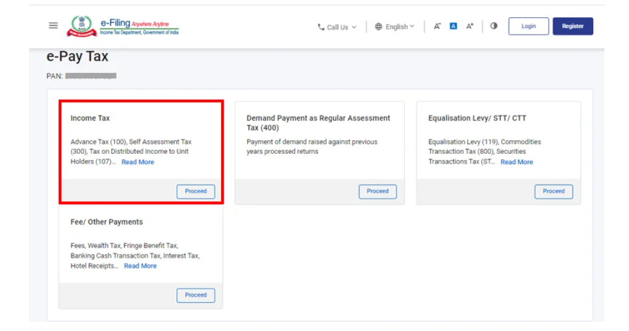Viewport: 629px width, 331px height.
Task: Click the Call Us phone icon
Action: click(x=321, y=27)
